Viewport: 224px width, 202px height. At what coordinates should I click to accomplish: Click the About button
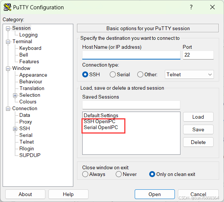[x=25, y=194]
